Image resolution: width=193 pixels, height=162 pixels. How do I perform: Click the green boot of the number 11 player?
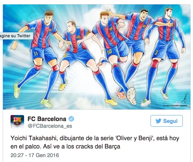[x=46, y=103]
